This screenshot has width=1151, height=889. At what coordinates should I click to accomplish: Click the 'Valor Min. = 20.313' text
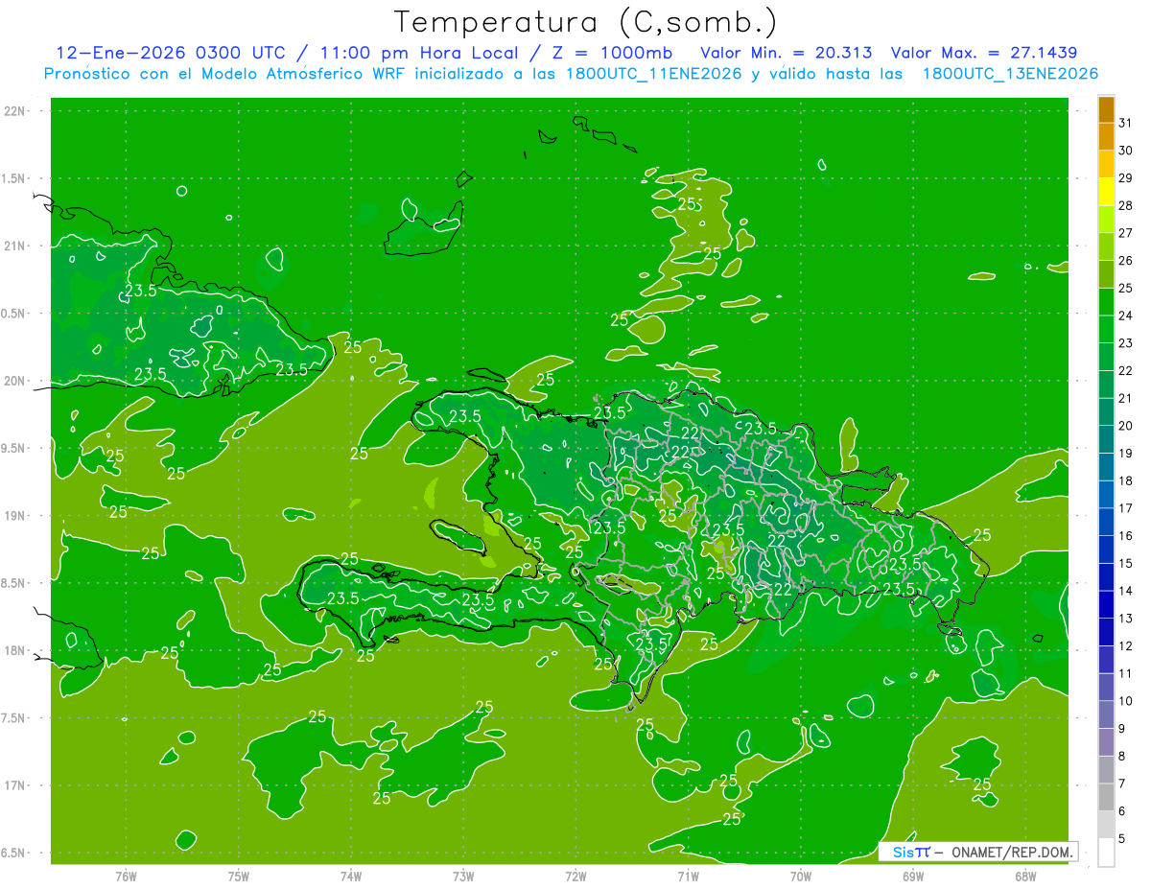click(787, 53)
